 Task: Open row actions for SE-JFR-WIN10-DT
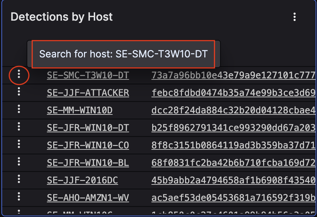click(19, 127)
